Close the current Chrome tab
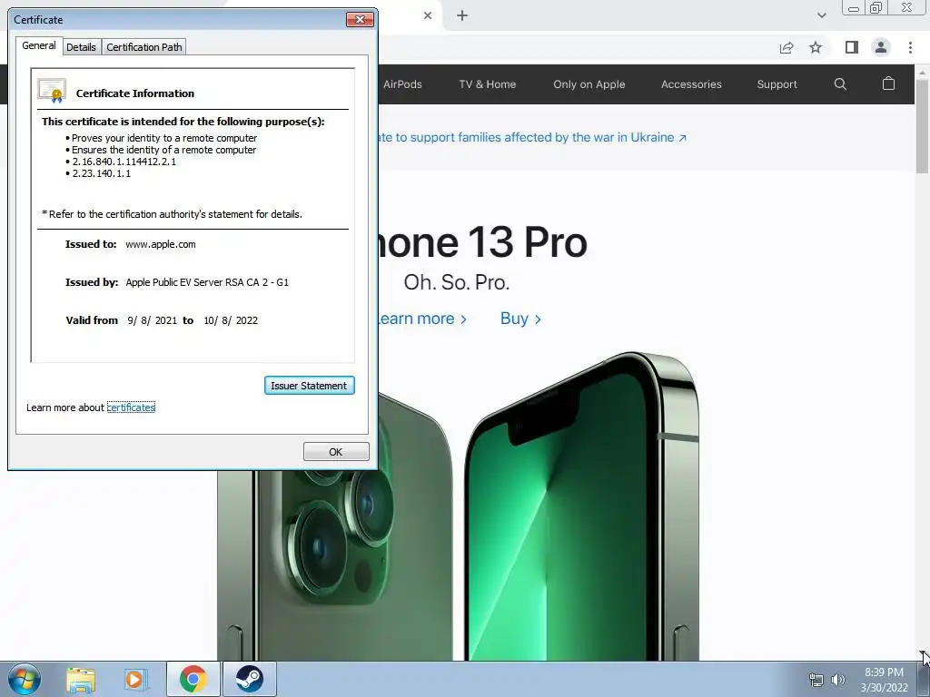The height and width of the screenshot is (697, 930). tap(428, 15)
